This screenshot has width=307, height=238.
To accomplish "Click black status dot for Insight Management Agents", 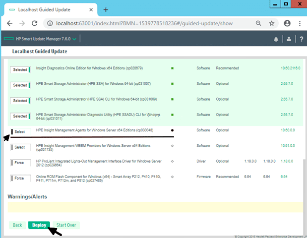I will [x=172, y=130].
